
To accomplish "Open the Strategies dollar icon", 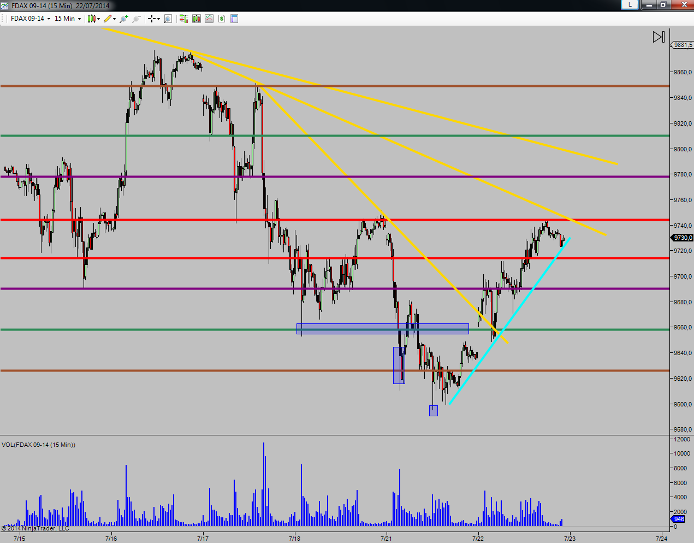I will pyautogui.click(x=222, y=19).
